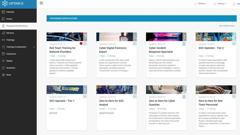The height and width of the screenshot is (135, 240).
Task: Click the certificate badge icon on Cyber Incident Response card
Action: point(184,44)
